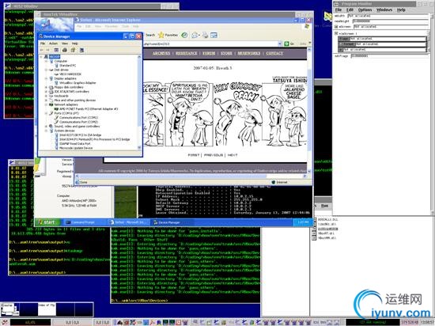Open the FORUM link

(209, 53)
